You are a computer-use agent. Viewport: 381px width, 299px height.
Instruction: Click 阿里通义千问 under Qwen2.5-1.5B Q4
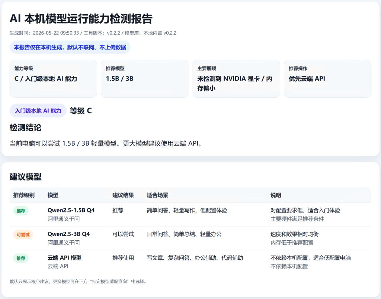pyautogui.click(x=63, y=219)
